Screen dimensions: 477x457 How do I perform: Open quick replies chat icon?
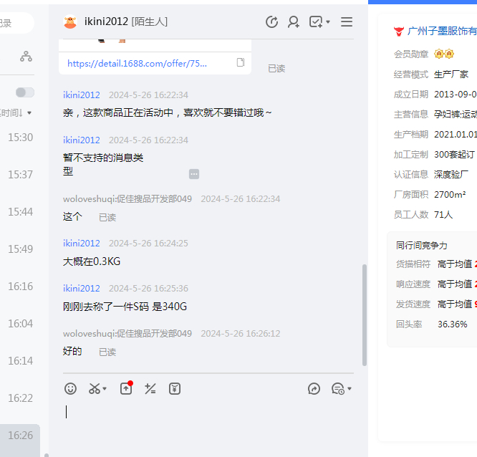click(337, 388)
